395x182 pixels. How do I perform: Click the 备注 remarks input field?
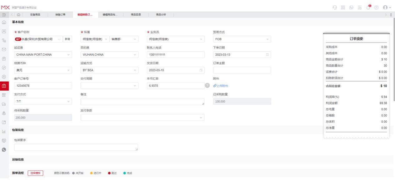(x=142, y=101)
